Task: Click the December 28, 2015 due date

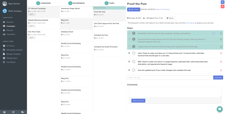Action: 134,18
